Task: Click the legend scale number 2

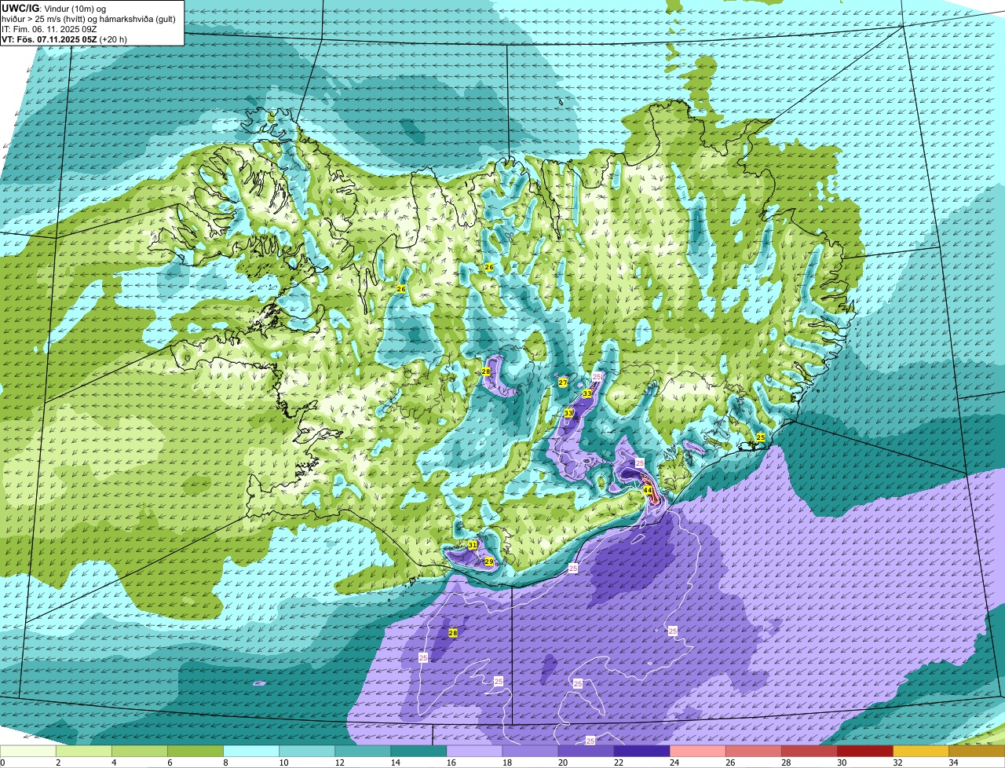Action: click(58, 763)
